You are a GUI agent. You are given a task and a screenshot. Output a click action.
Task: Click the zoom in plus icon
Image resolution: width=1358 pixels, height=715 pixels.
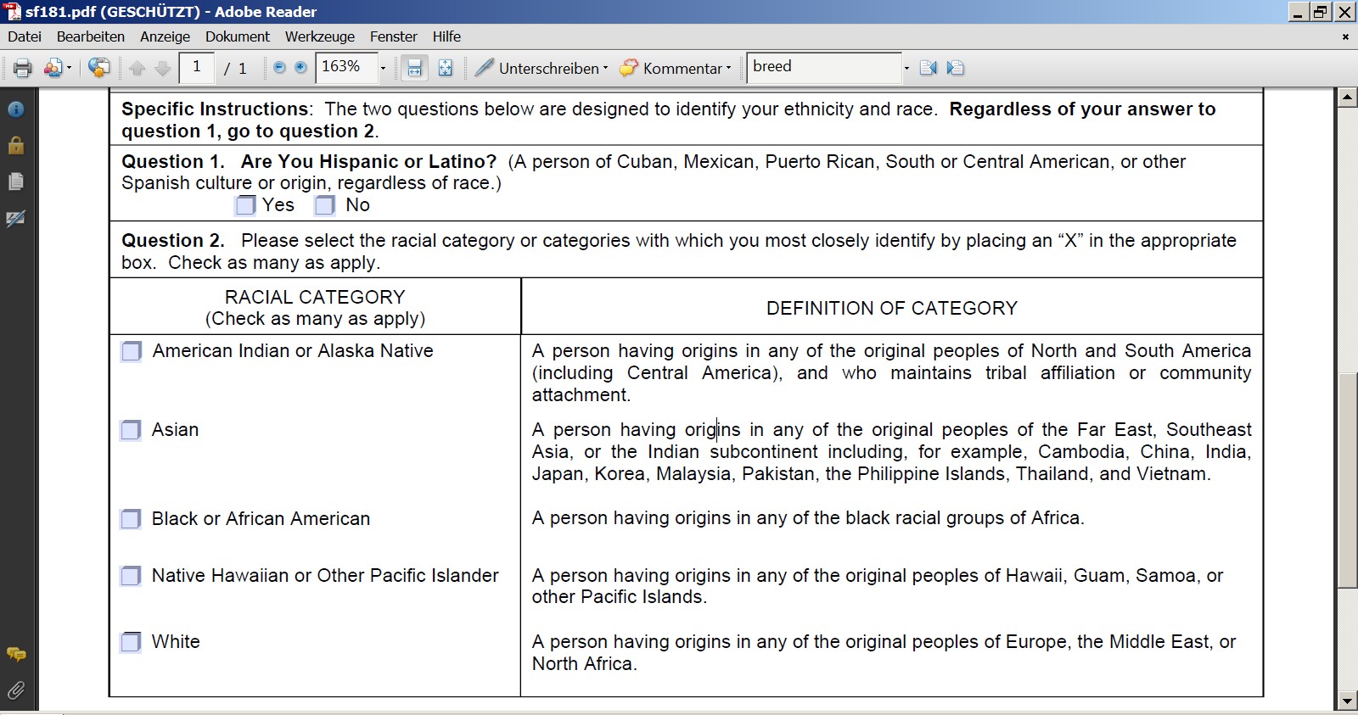click(x=300, y=68)
